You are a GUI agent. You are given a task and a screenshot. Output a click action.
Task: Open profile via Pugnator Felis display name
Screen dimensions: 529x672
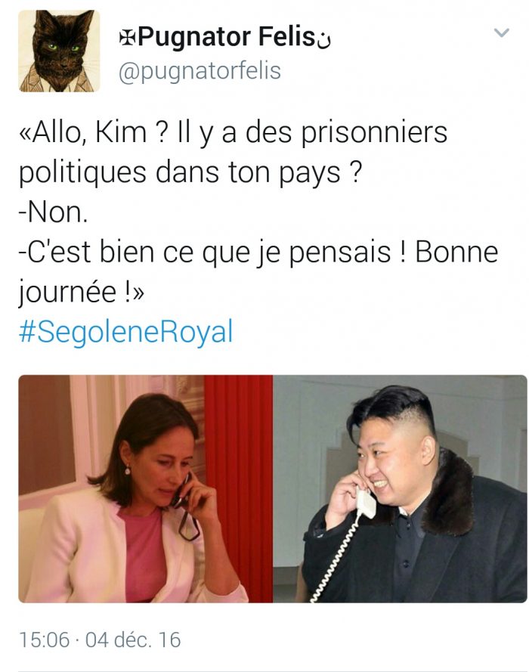coord(227,37)
